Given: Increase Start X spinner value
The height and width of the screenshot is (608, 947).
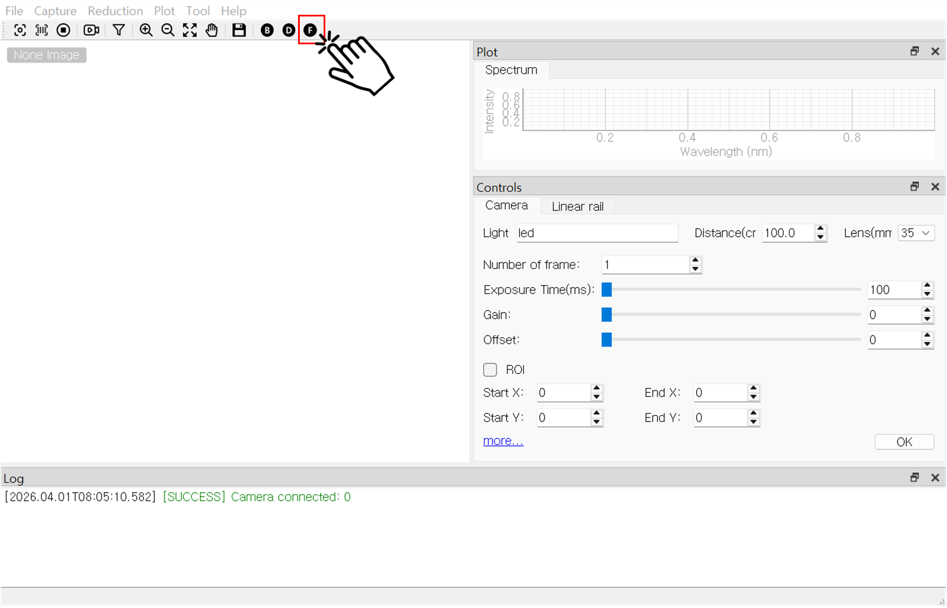Looking at the screenshot, I should tap(596, 388).
